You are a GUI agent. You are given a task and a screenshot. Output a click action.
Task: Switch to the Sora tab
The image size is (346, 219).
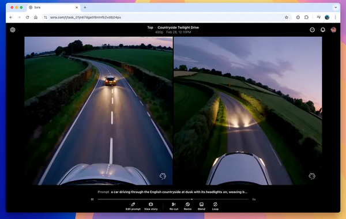coord(54,7)
